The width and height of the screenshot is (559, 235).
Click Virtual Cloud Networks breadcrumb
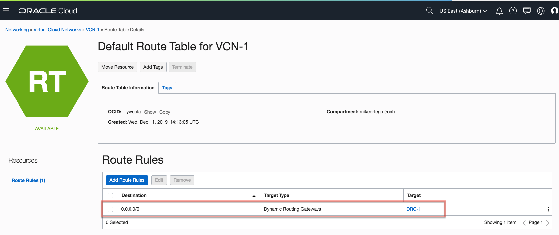57,30
